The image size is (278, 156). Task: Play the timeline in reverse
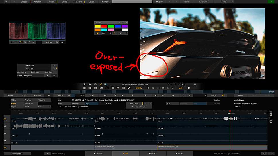(132, 95)
